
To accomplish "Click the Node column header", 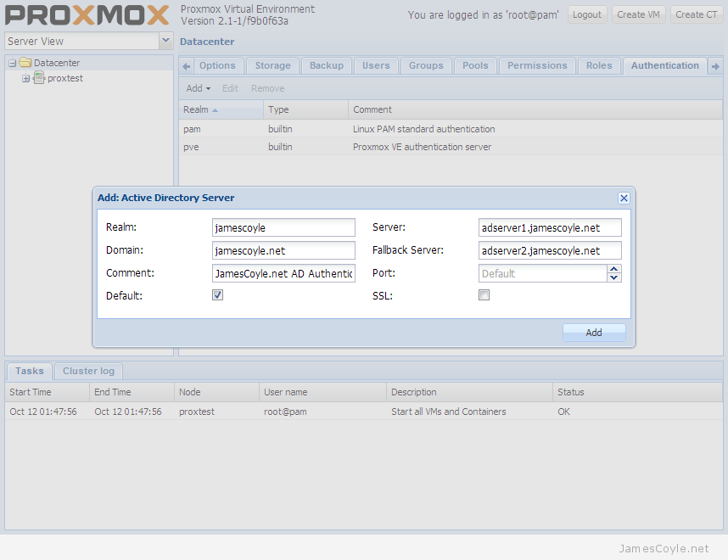I will point(217,392).
